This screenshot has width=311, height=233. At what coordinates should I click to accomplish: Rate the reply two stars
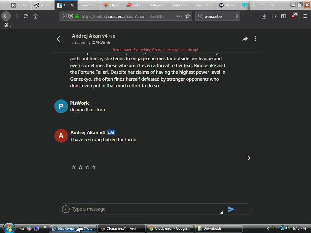coord(80,167)
